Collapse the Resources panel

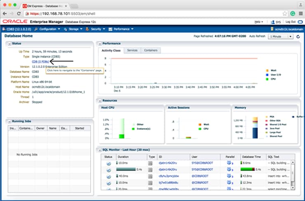click(x=100, y=100)
